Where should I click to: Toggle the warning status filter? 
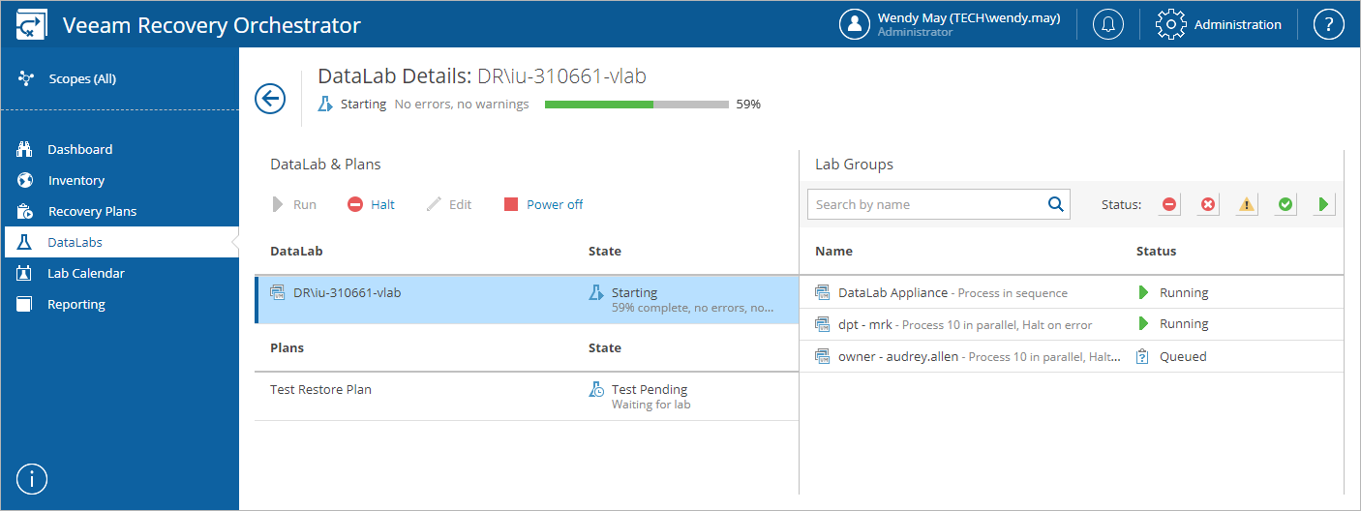[x=1247, y=204]
